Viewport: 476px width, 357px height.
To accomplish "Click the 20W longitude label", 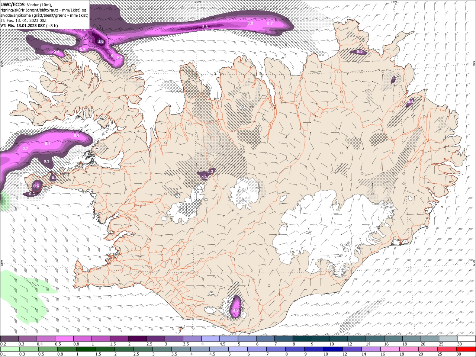I will click(x=197, y=2).
